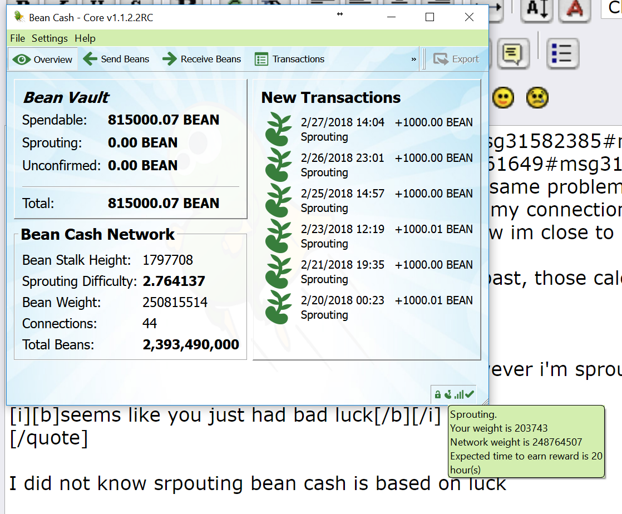Image resolution: width=622 pixels, height=514 pixels.
Task: Open the File menu
Action: point(17,38)
